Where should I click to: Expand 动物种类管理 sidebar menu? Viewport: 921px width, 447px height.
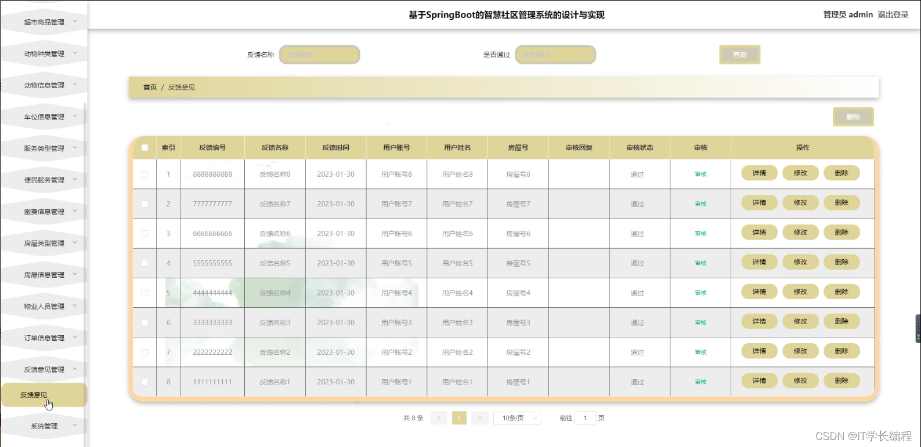pos(44,54)
